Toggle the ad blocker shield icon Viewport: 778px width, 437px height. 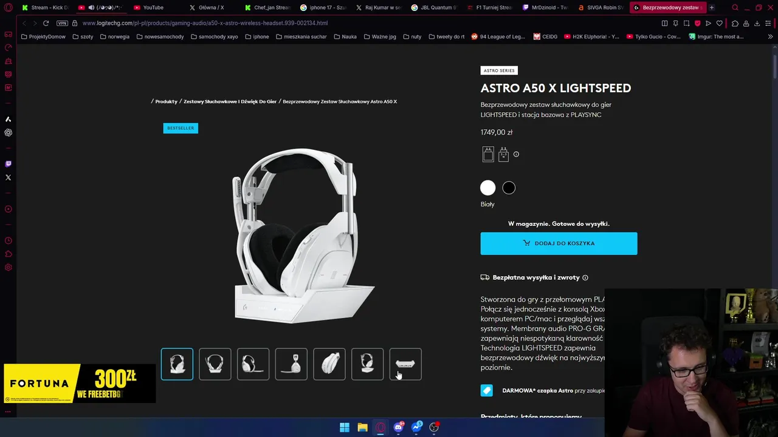point(697,23)
